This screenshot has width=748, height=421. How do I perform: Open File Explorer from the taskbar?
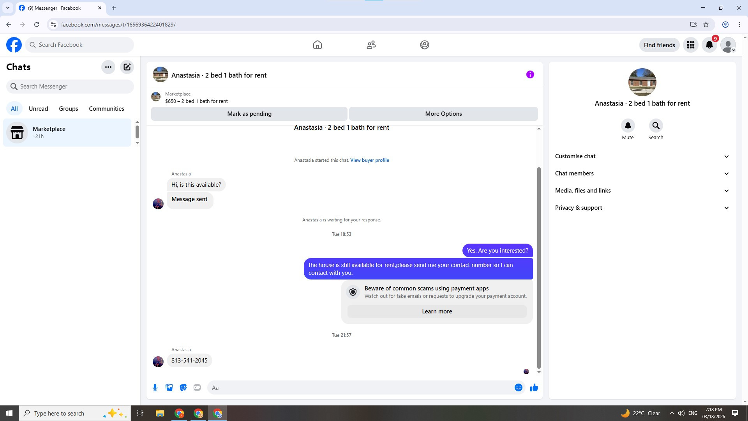pyautogui.click(x=160, y=413)
